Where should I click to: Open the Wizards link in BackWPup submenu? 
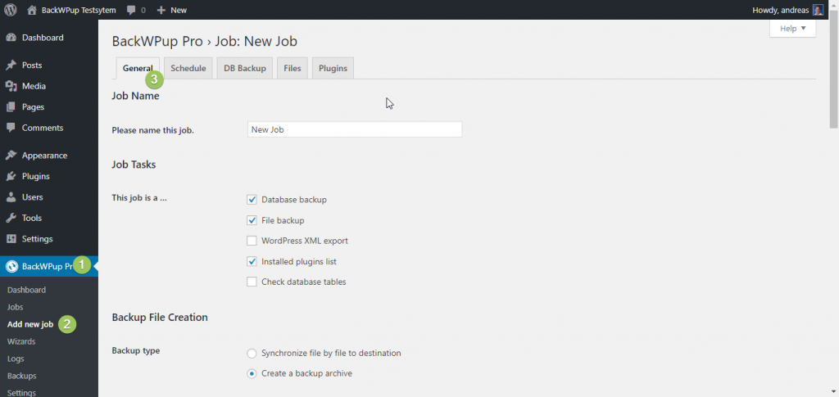pos(21,341)
